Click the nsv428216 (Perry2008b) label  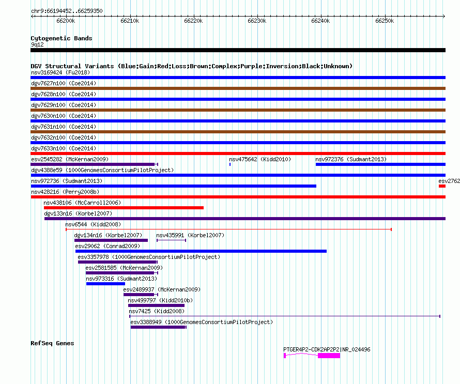(65, 192)
